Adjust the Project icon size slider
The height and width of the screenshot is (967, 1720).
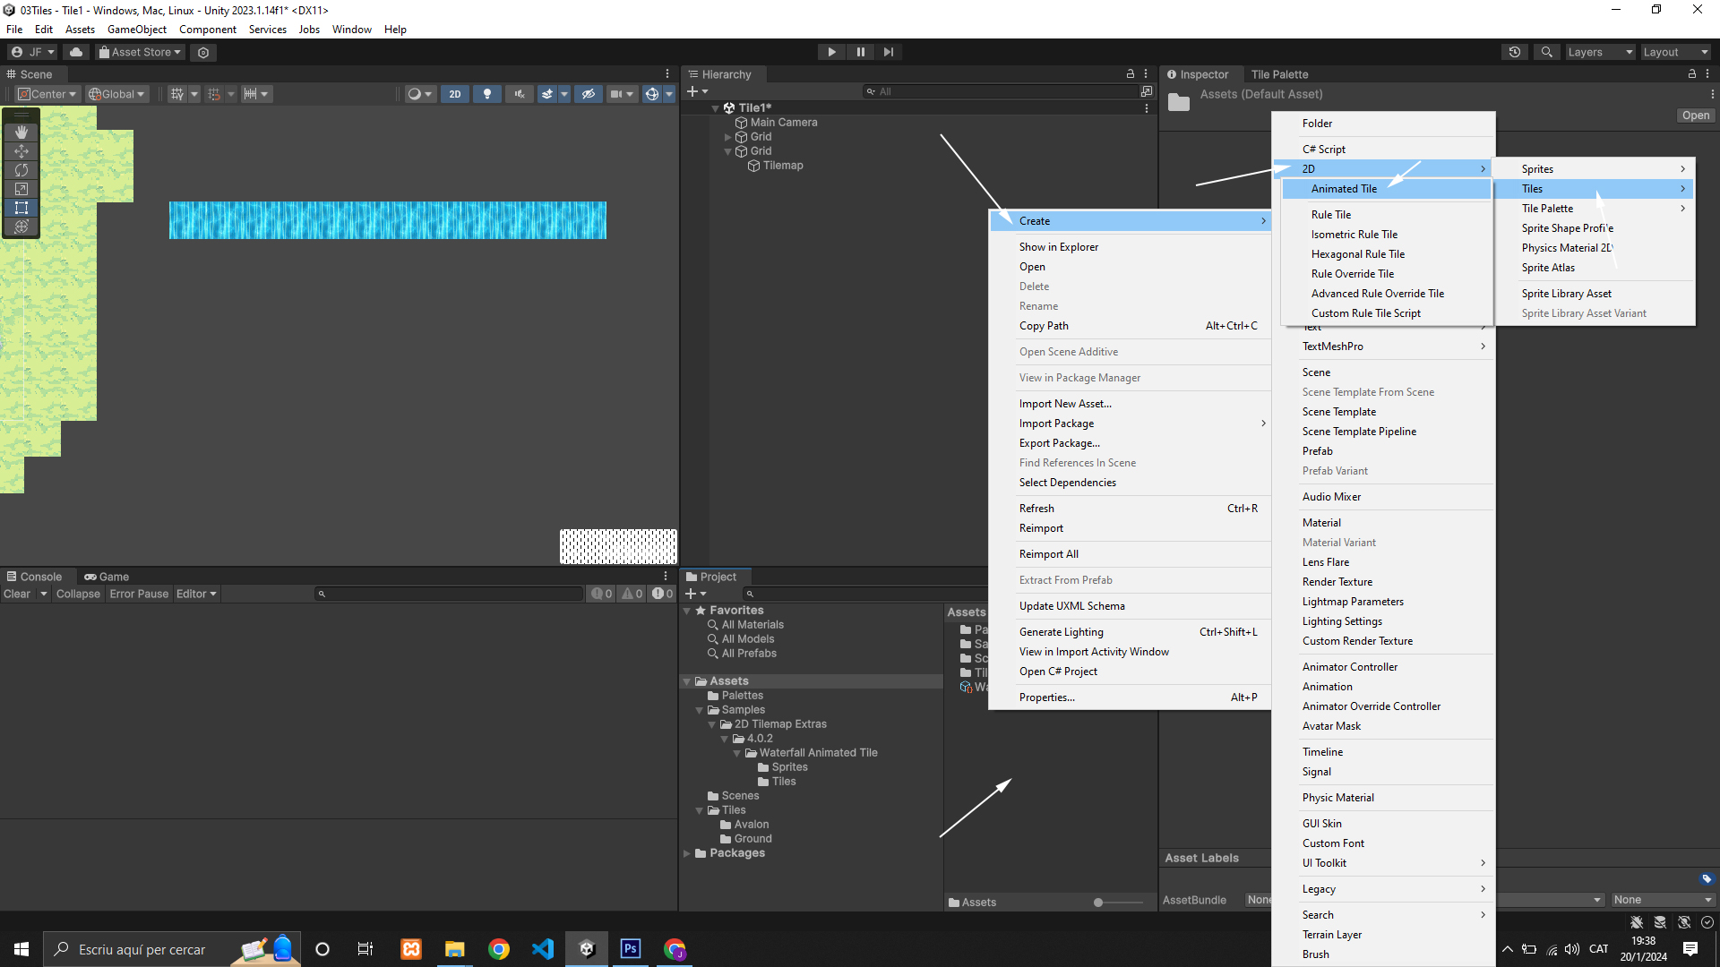pos(1099,903)
